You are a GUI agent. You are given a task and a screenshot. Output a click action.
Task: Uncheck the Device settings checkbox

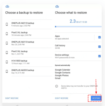(100, 56)
